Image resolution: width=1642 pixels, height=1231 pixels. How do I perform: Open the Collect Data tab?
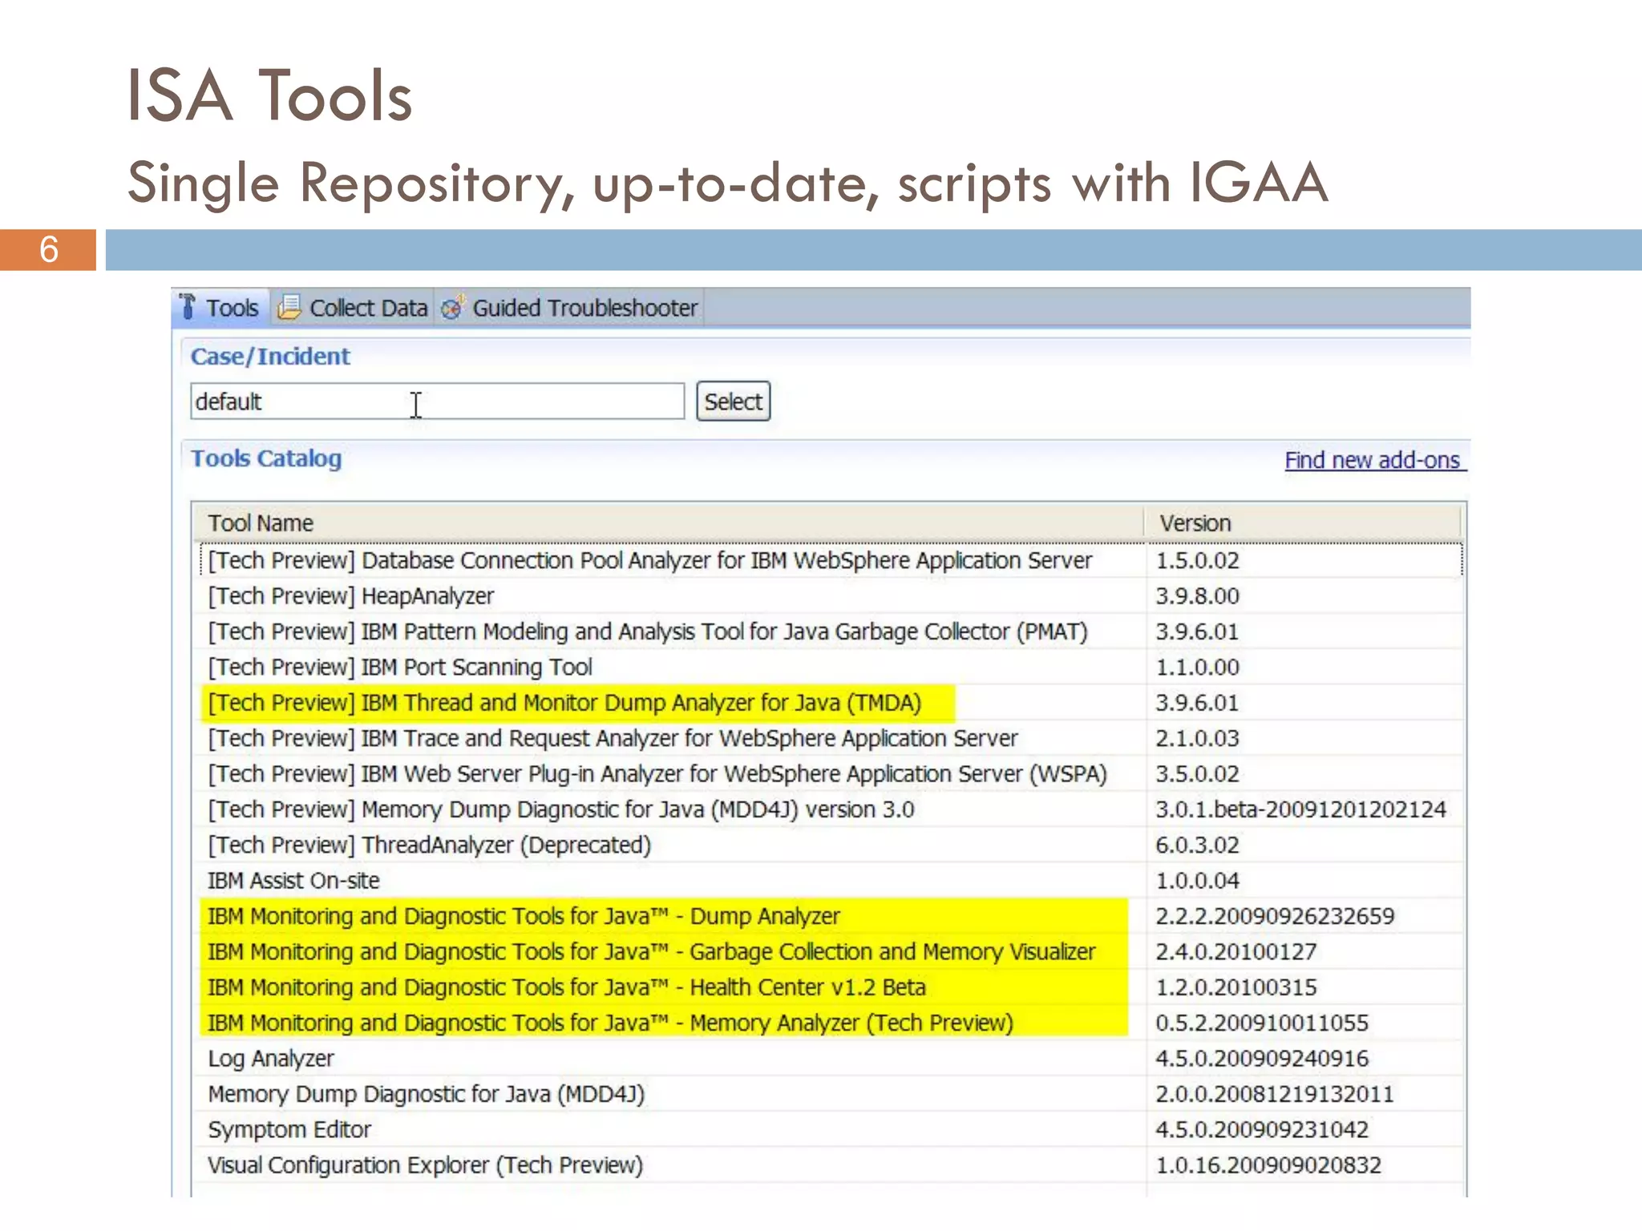[353, 308]
